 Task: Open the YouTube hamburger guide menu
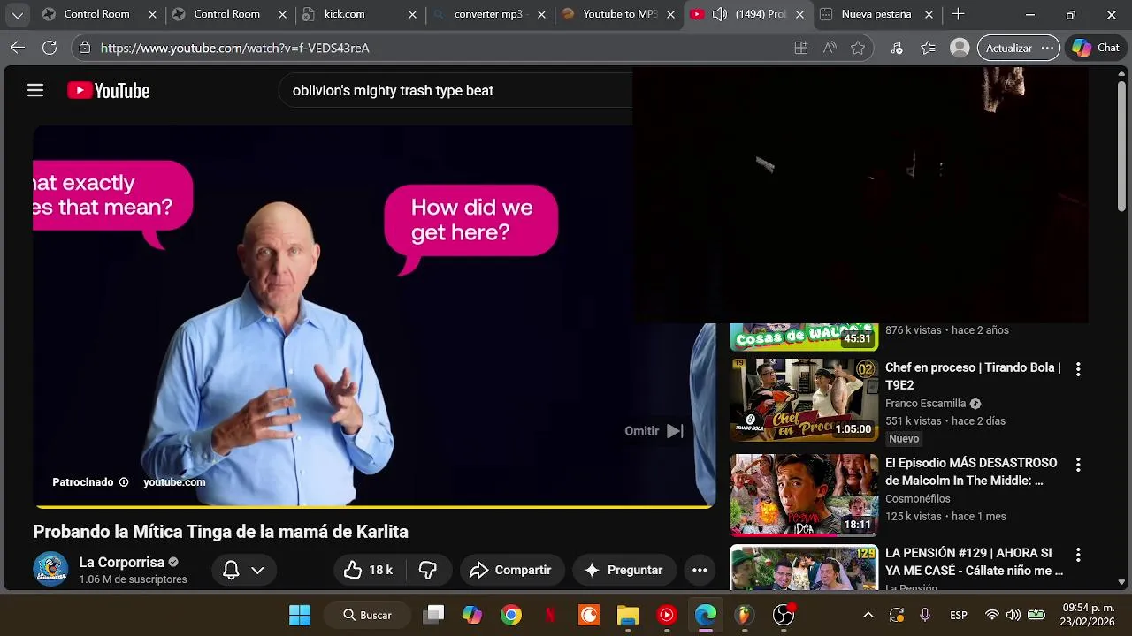coord(35,90)
